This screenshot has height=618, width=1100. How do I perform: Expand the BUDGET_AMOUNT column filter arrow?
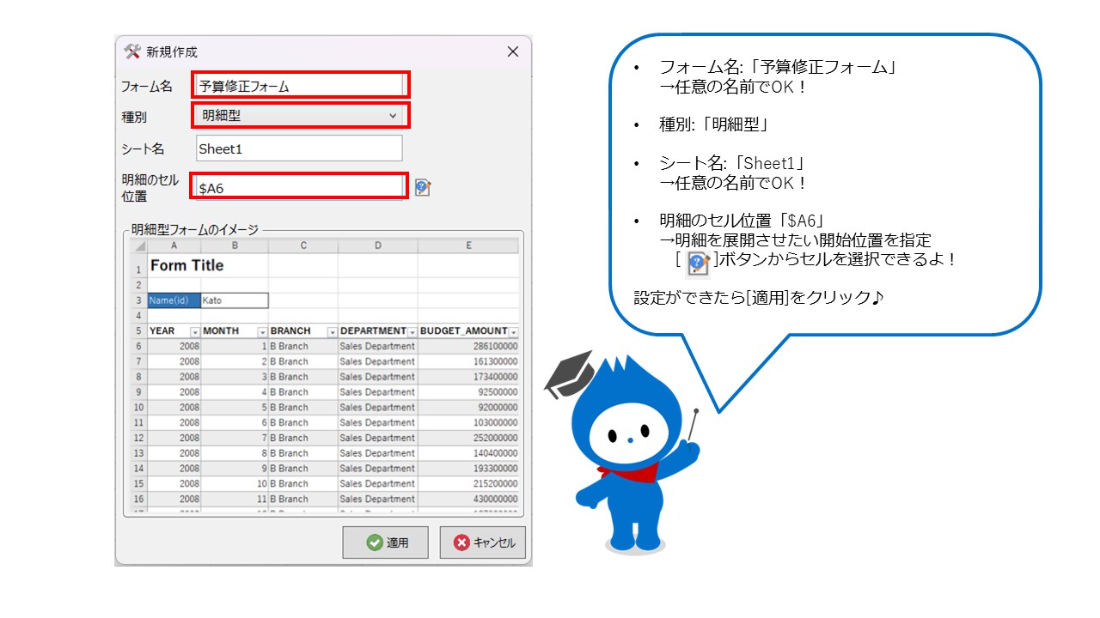(x=513, y=332)
